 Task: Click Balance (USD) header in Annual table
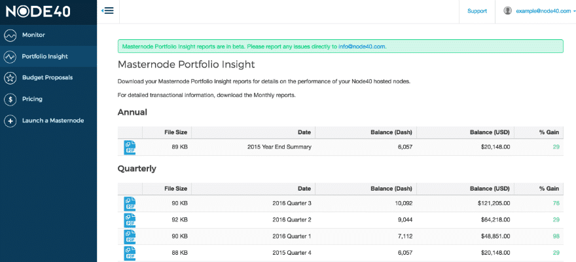pyautogui.click(x=489, y=132)
